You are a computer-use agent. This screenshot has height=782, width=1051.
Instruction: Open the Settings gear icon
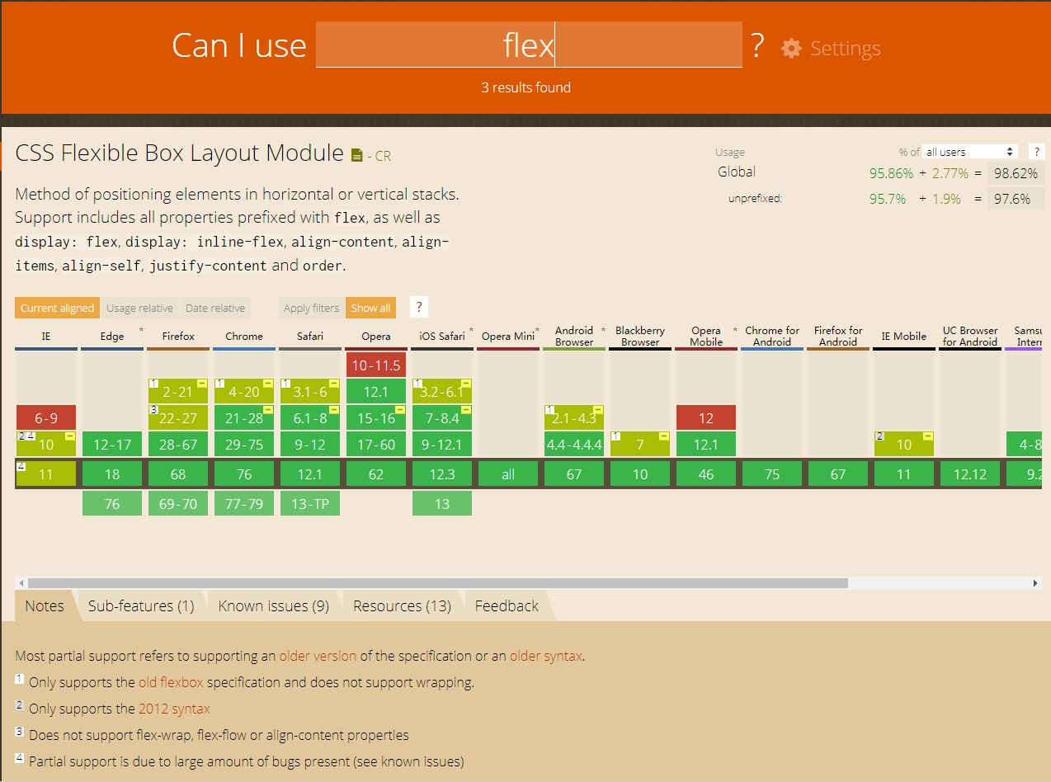point(791,48)
